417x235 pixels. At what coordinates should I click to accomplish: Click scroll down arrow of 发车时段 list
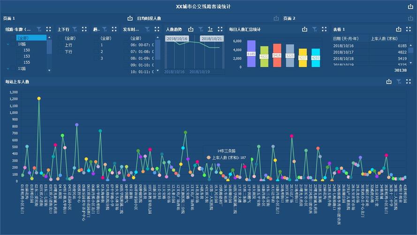tap(158, 70)
